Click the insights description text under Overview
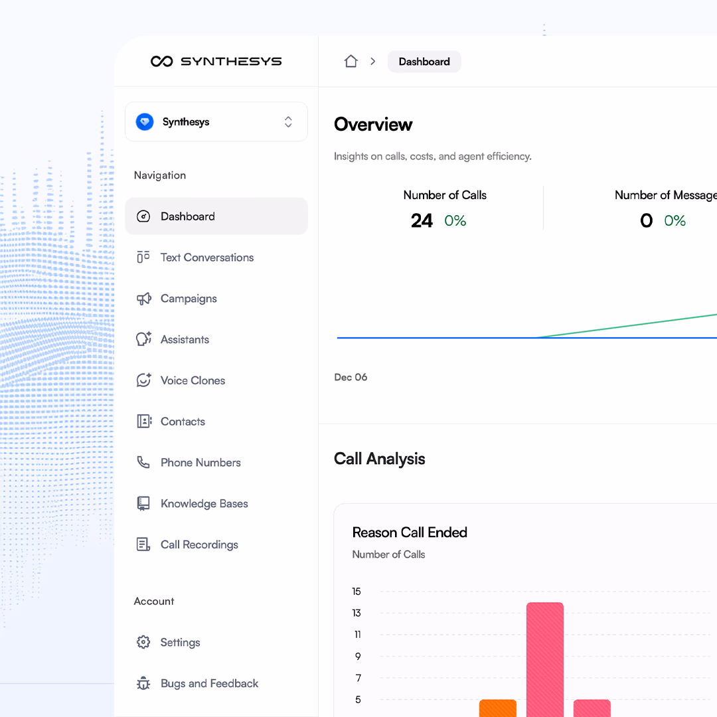The image size is (717, 717). pos(433,157)
